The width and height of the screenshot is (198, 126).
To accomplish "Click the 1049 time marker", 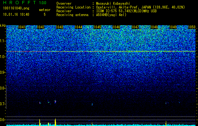I will (x=173, y=27).
